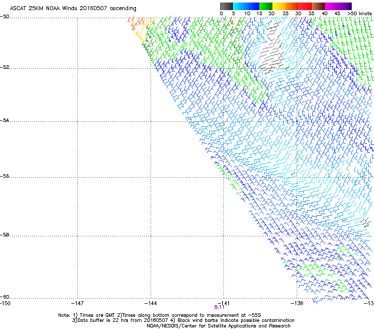The image size is (374, 329).
Task: Click the legend value 25
Action: (x=286, y=14)
